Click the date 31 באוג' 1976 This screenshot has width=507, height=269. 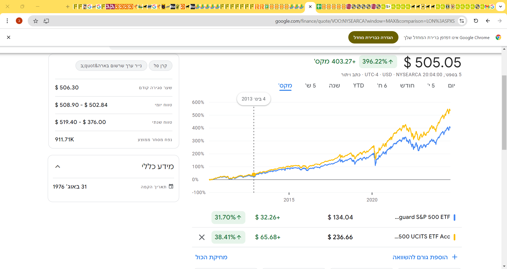click(70, 187)
